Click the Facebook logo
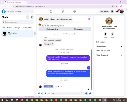Viewport: 127px width, 102px height. (4, 11)
